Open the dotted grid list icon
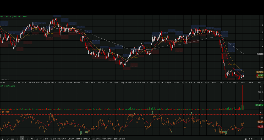The height and width of the screenshot is (140, 264). [x=12, y=138]
